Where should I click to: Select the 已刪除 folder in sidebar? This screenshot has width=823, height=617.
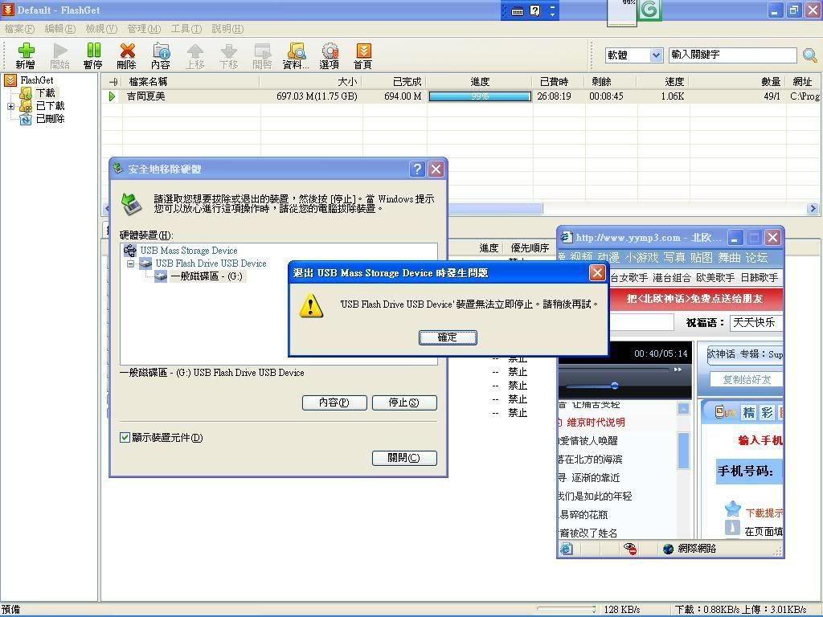click(50, 119)
